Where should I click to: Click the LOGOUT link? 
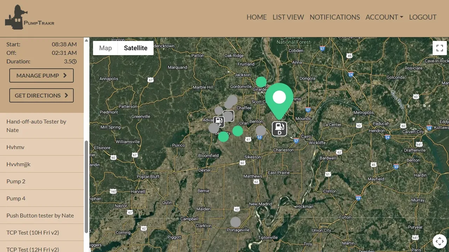[423, 17]
